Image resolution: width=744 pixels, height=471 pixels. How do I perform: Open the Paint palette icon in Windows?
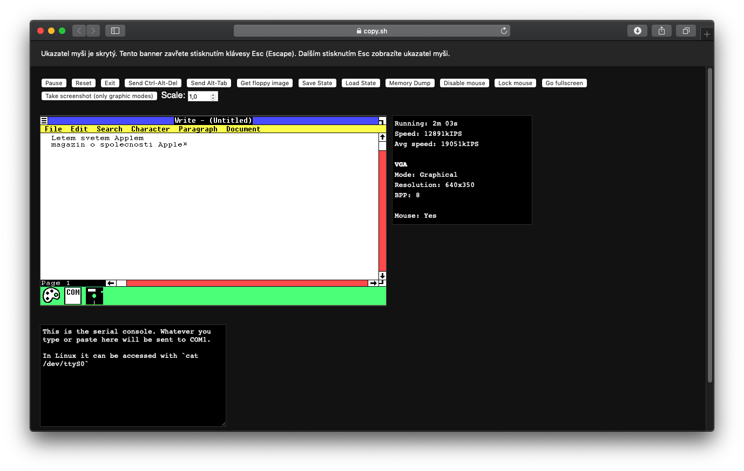51,295
